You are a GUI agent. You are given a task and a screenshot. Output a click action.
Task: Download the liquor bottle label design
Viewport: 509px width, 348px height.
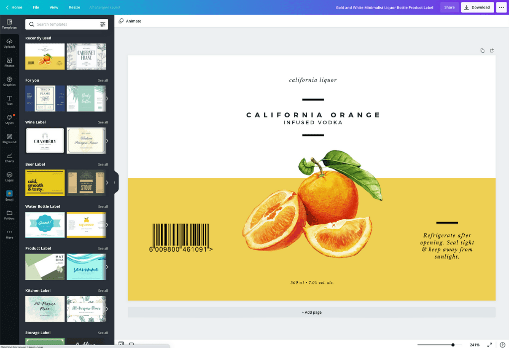click(477, 7)
